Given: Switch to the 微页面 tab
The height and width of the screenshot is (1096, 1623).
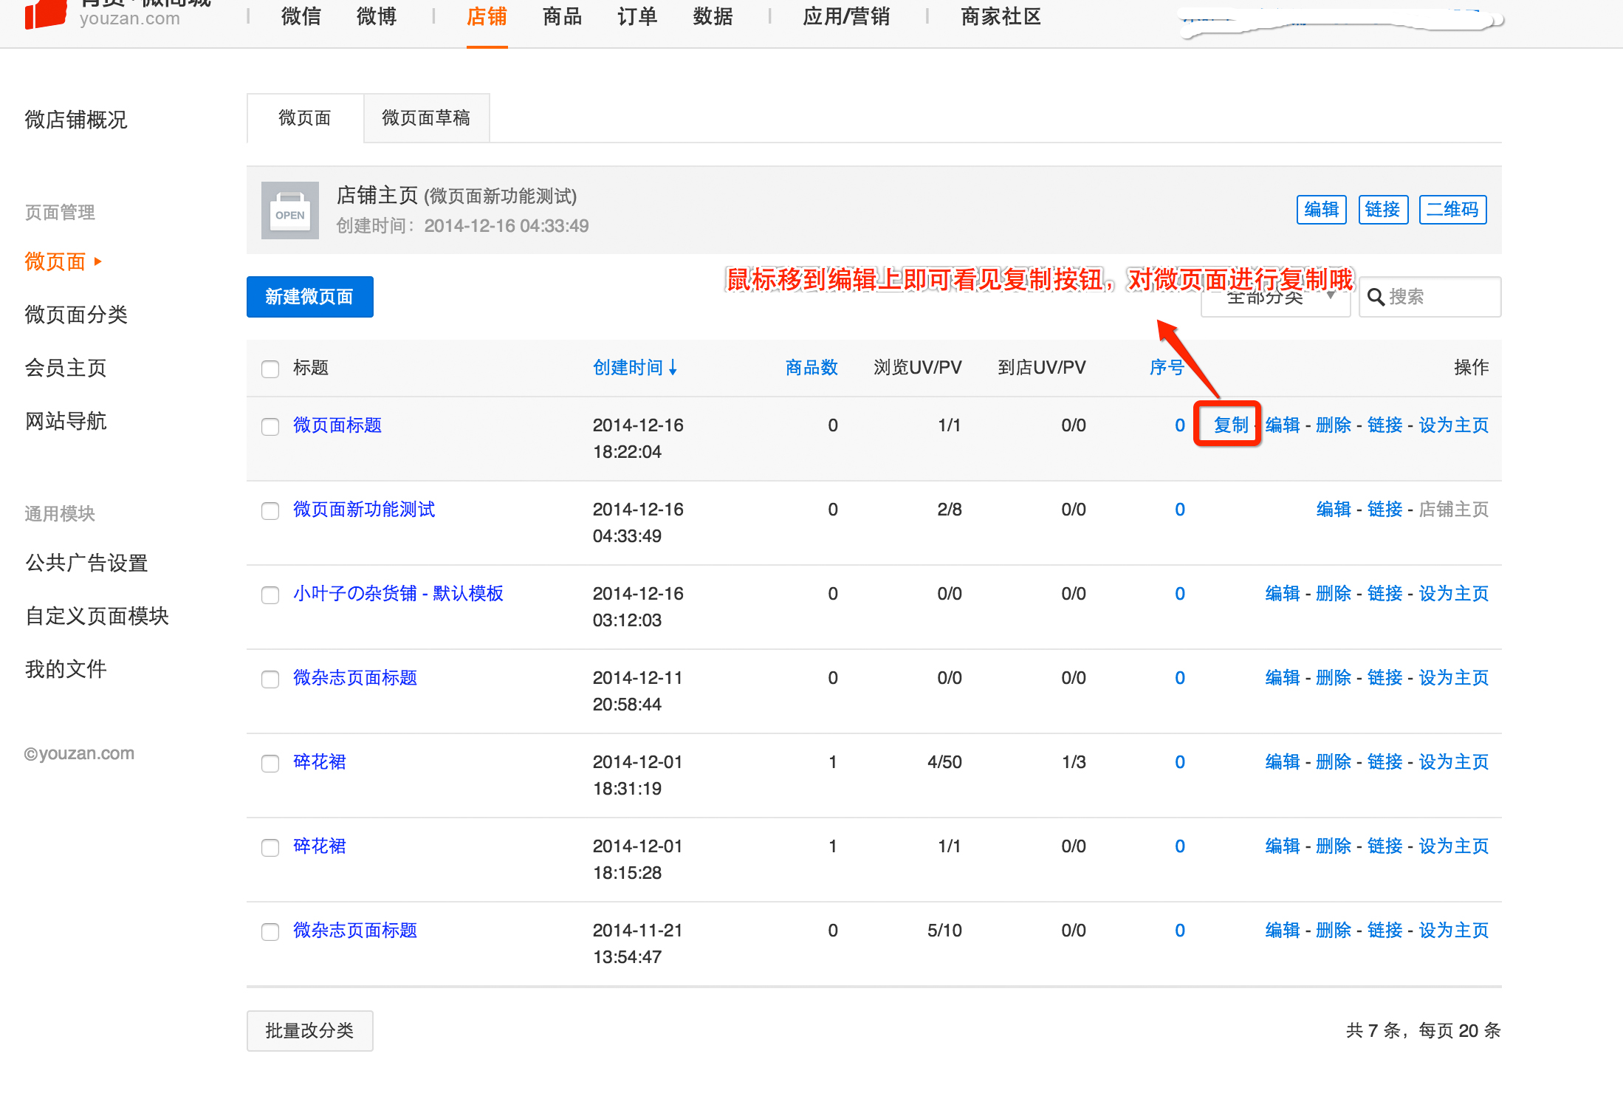Looking at the screenshot, I should click(x=305, y=118).
